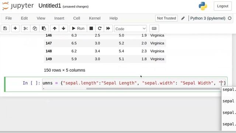Open the cell type Code dropdown
Screen dimensions: 236x133
[130, 29]
